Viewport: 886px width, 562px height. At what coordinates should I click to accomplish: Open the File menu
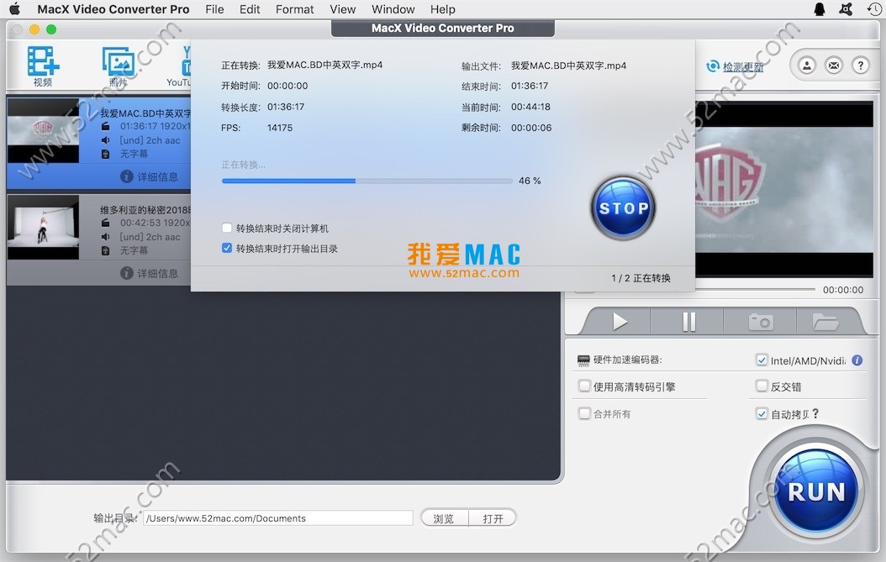(x=214, y=9)
